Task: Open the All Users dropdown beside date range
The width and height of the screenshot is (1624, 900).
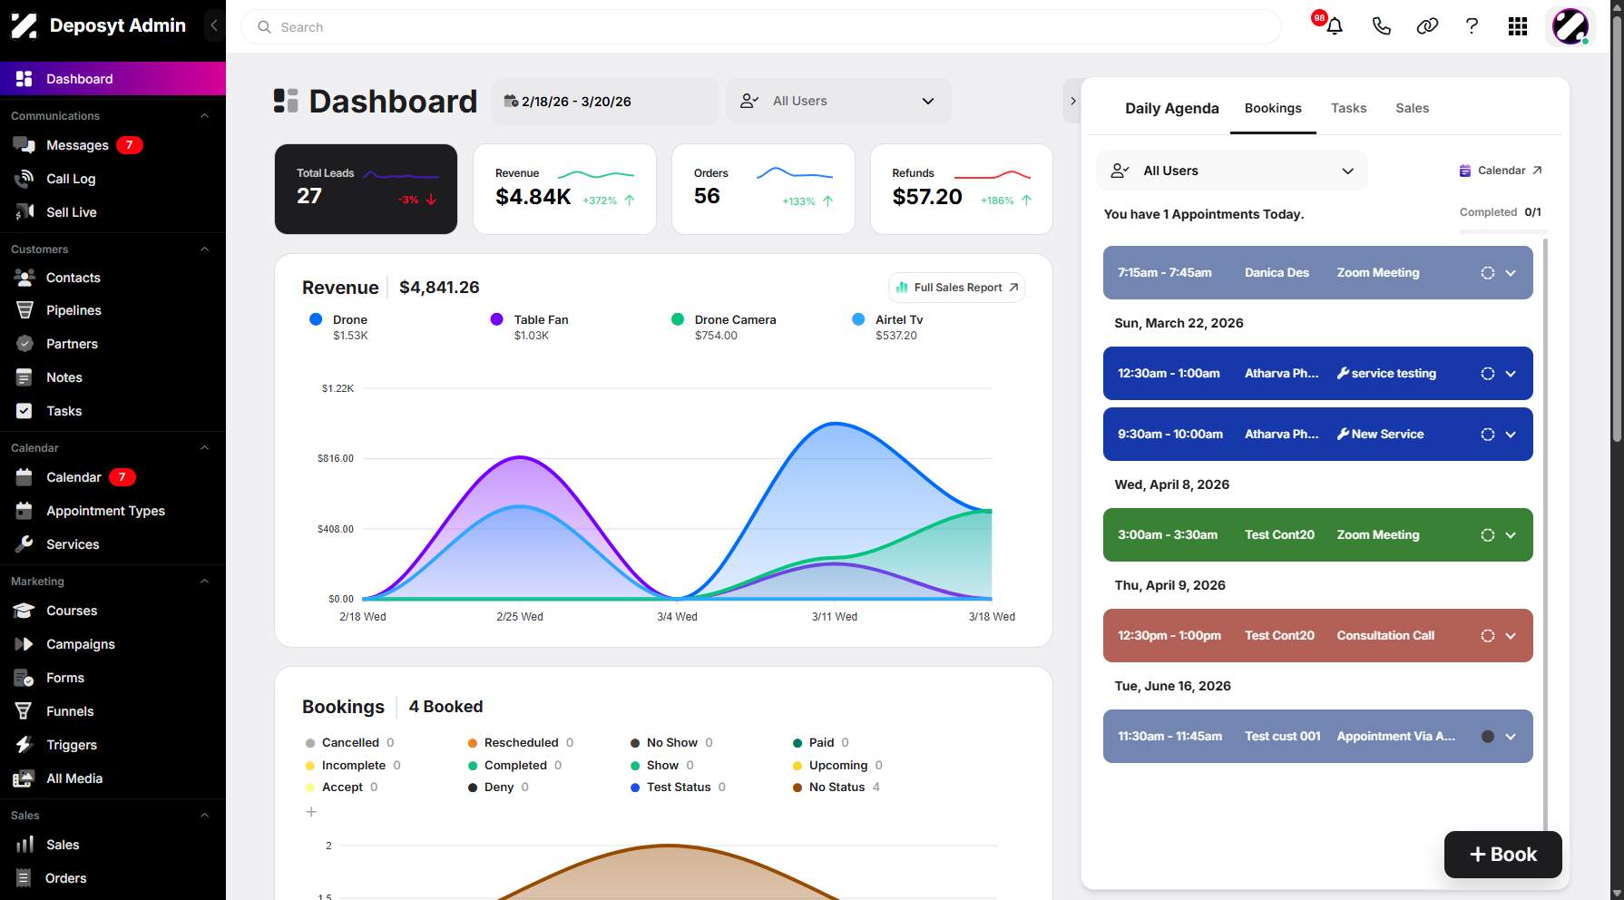Action: click(x=838, y=101)
